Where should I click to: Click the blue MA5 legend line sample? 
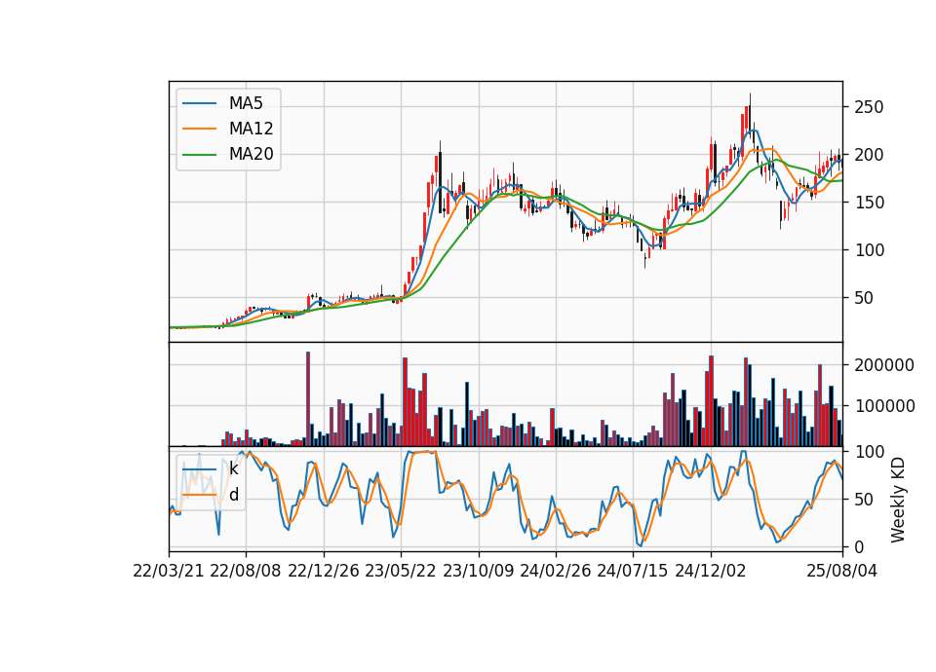click(x=199, y=104)
